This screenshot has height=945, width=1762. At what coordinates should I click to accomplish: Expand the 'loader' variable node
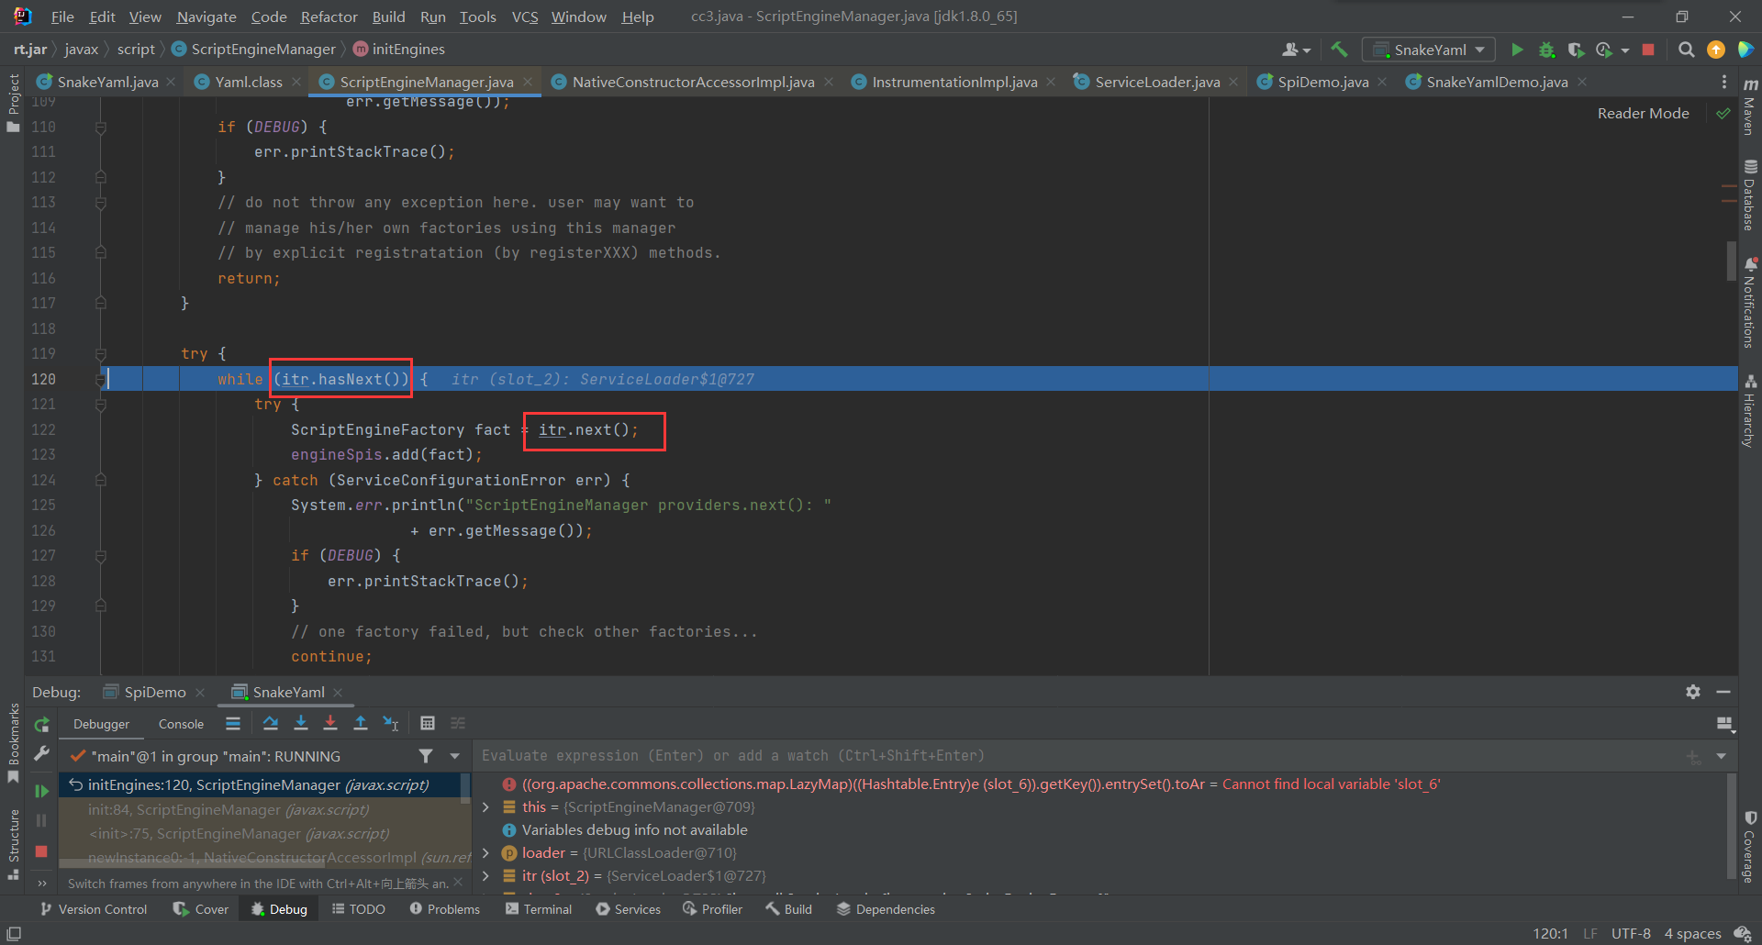[485, 853]
